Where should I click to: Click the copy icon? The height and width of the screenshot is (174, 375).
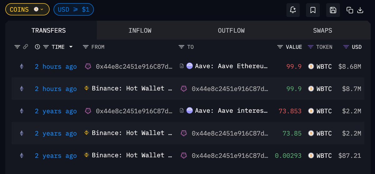(350, 10)
